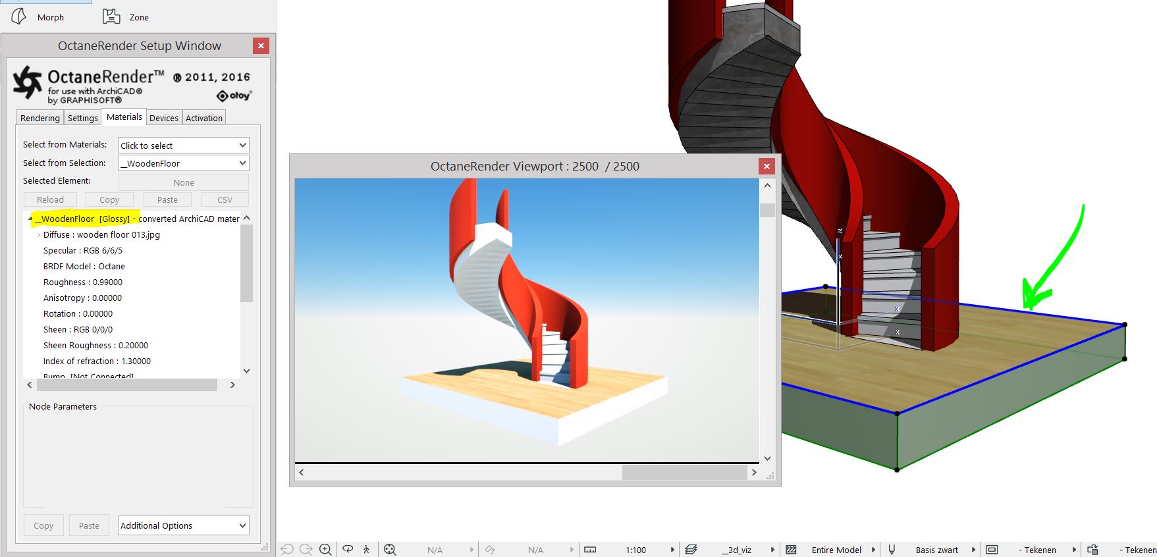The width and height of the screenshot is (1157, 557).
Task: Click the material tree horizontal scrollbar thumb
Action: point(126,385)
